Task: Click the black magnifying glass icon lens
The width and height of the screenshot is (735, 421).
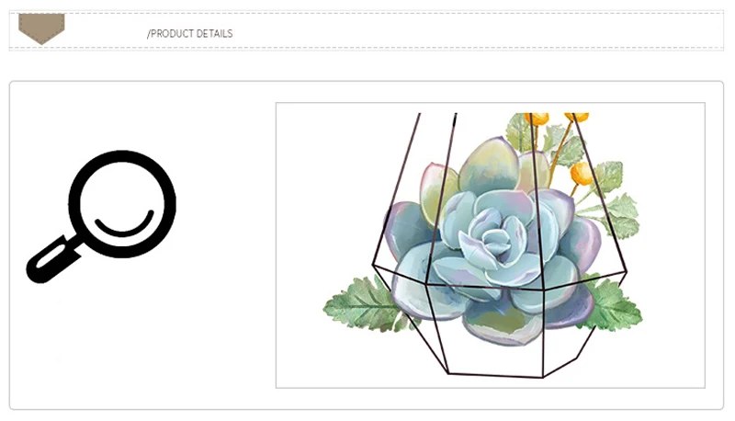Action: click(x=122, y=204)
